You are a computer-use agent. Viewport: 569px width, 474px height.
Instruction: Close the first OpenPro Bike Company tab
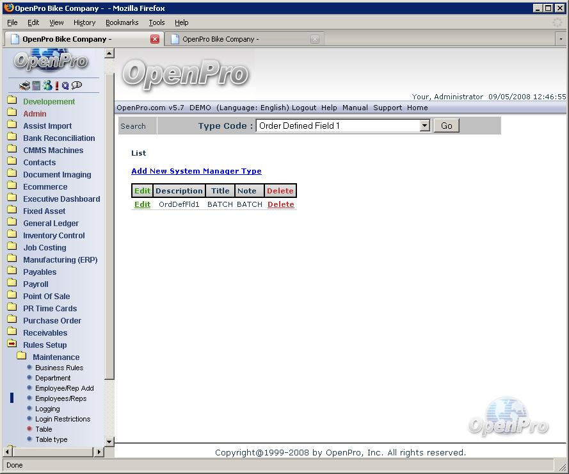point(155,39)
